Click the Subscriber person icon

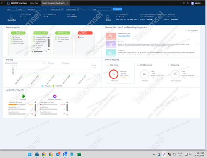coord(12,17)
